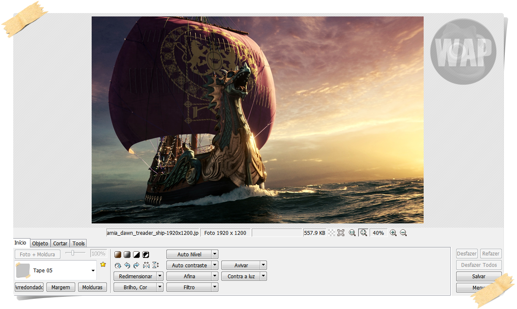Apply the black and white icon
Screen dimensions: 517x309
(x=136, y=255)
